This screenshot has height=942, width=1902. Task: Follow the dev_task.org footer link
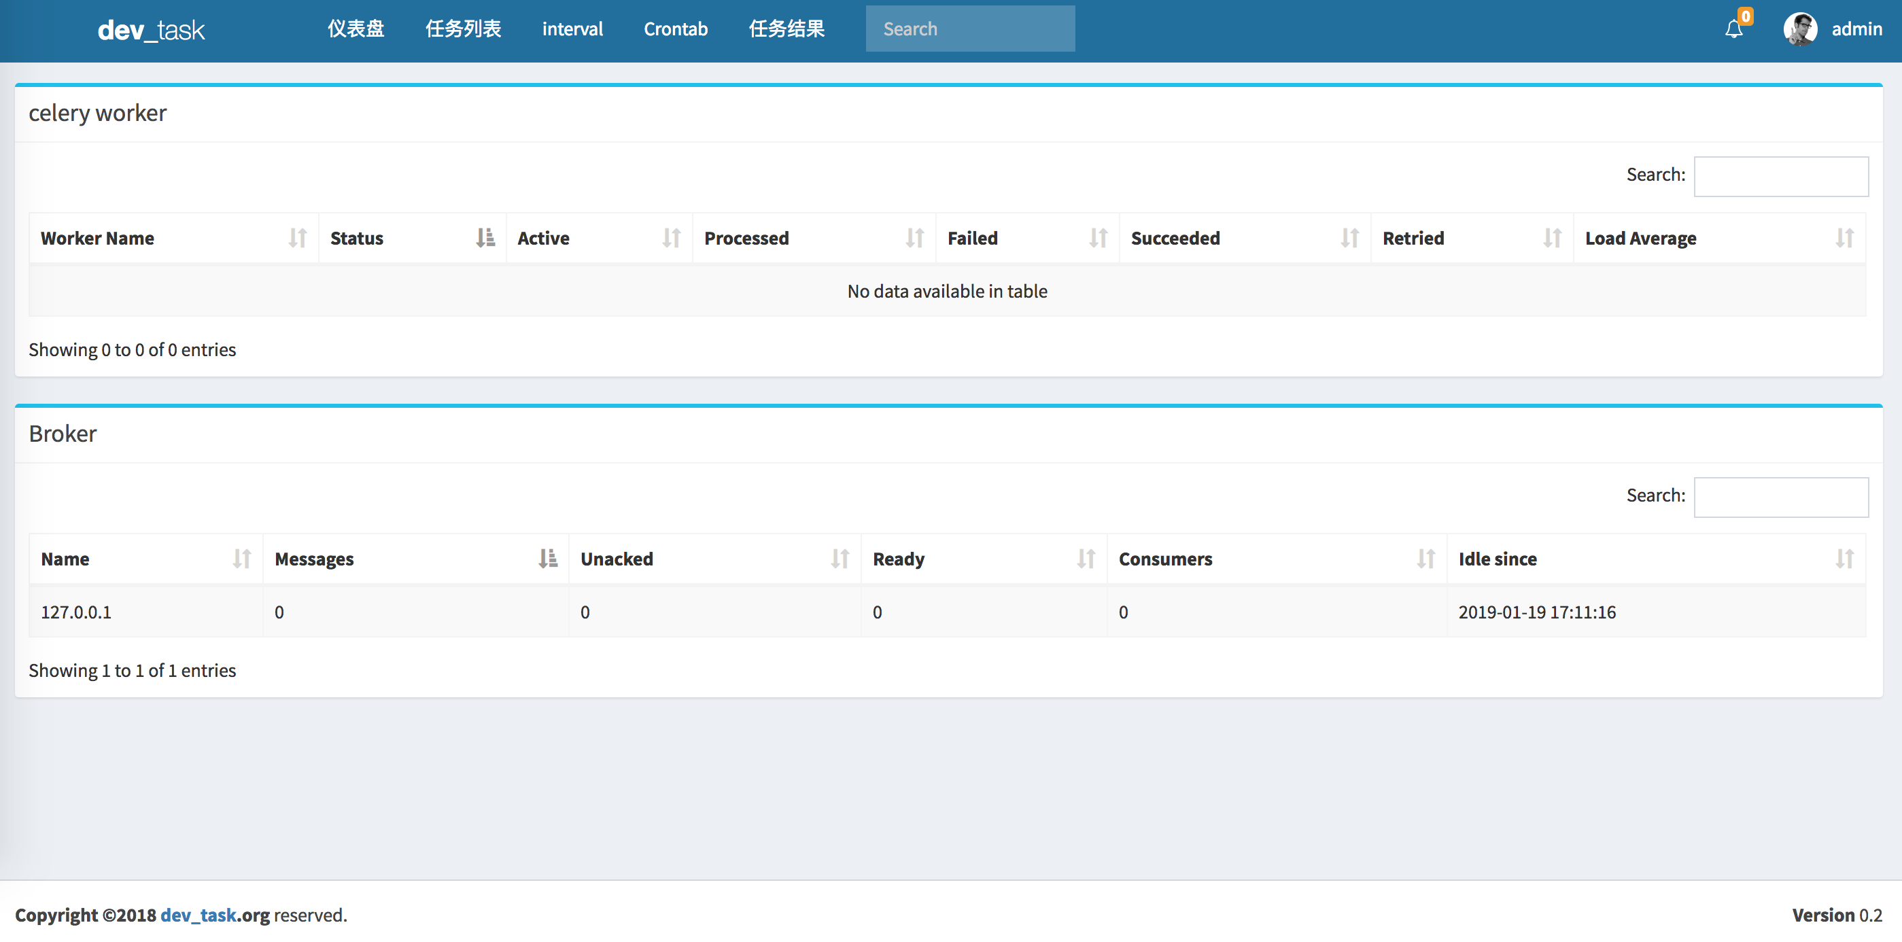(x=198, y=915)
